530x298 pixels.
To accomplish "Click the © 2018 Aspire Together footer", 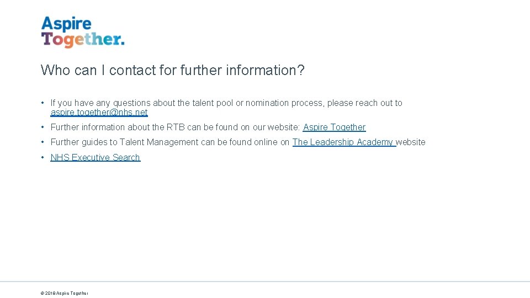I will (x=64, y=293).
